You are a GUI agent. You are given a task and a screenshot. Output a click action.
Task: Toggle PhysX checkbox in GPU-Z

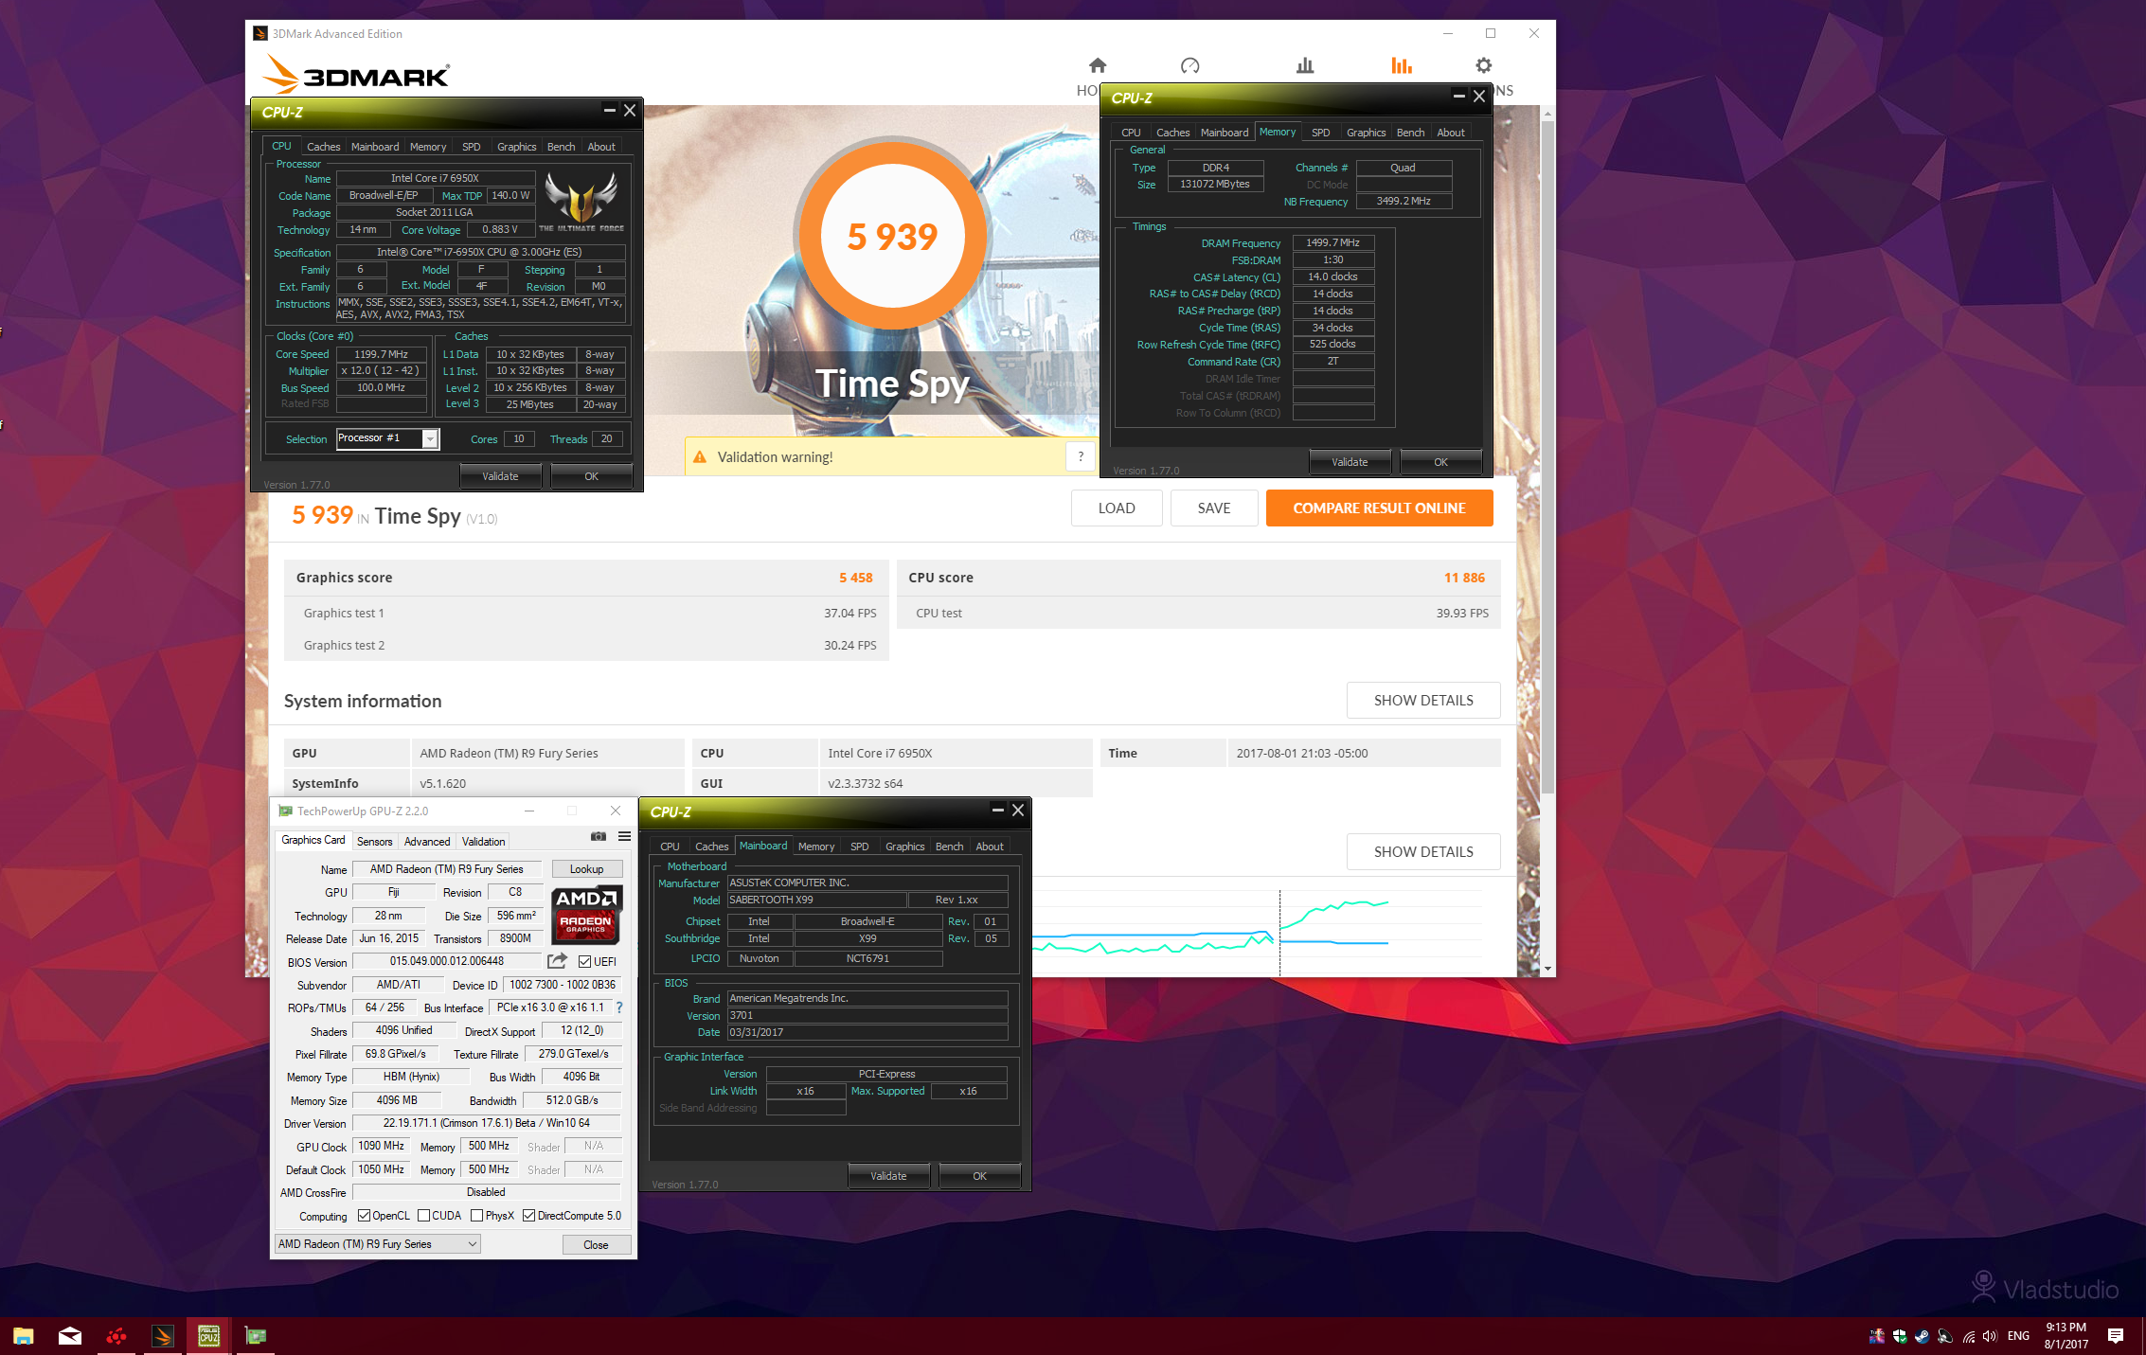(476, 1216)
